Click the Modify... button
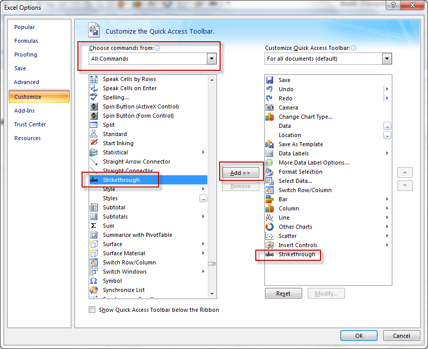Image resolution: width=428 pixels, height=349 pixels. coord(326,293)
